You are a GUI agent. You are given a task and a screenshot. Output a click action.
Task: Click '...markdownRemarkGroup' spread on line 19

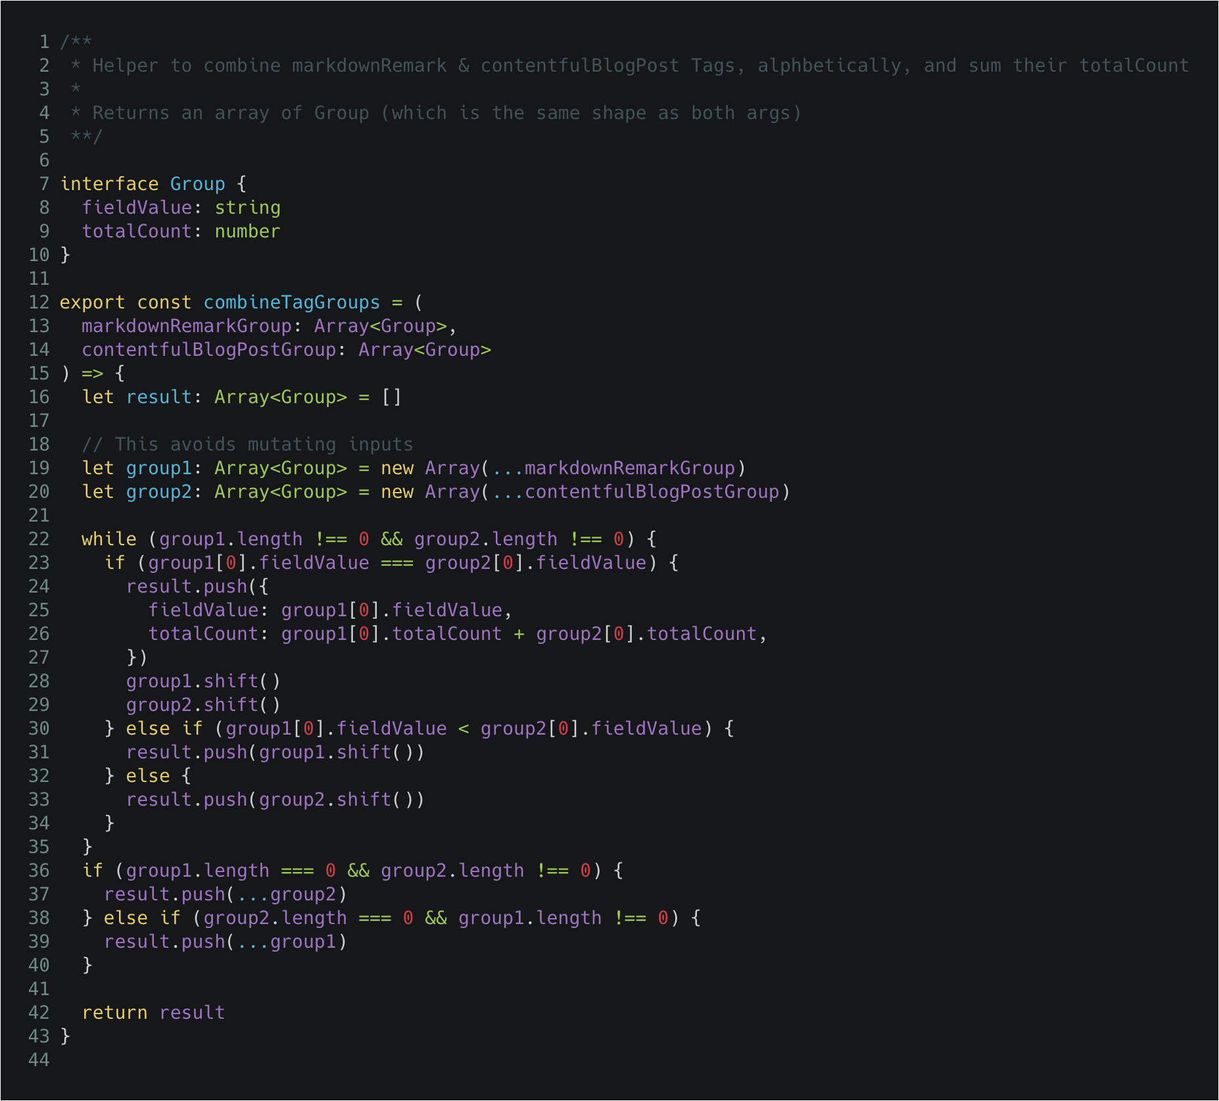pos(613,468)
